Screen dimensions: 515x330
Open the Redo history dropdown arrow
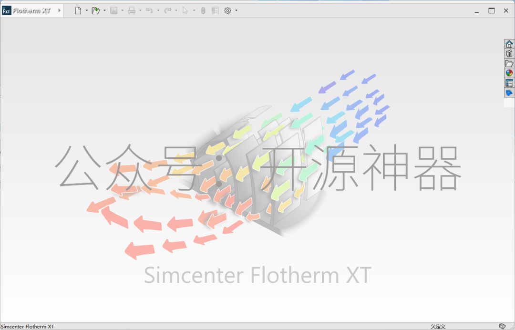pyautogui.click(x=176, y=10)
